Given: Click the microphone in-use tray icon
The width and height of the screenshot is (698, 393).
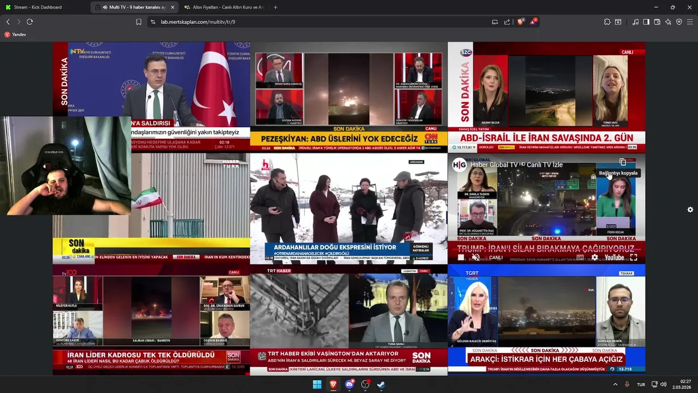Looking at the screenshot, I should [x=627, y=384].
